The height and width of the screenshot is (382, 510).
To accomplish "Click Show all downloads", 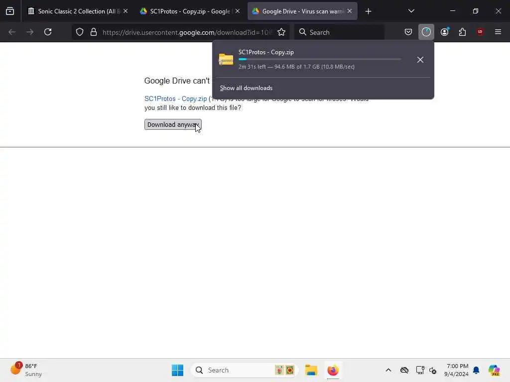I will (246, 88).
